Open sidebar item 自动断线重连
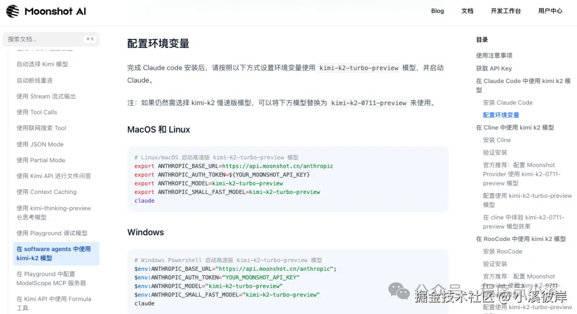This screenshot has height=314, width=577. pos(35,80)
